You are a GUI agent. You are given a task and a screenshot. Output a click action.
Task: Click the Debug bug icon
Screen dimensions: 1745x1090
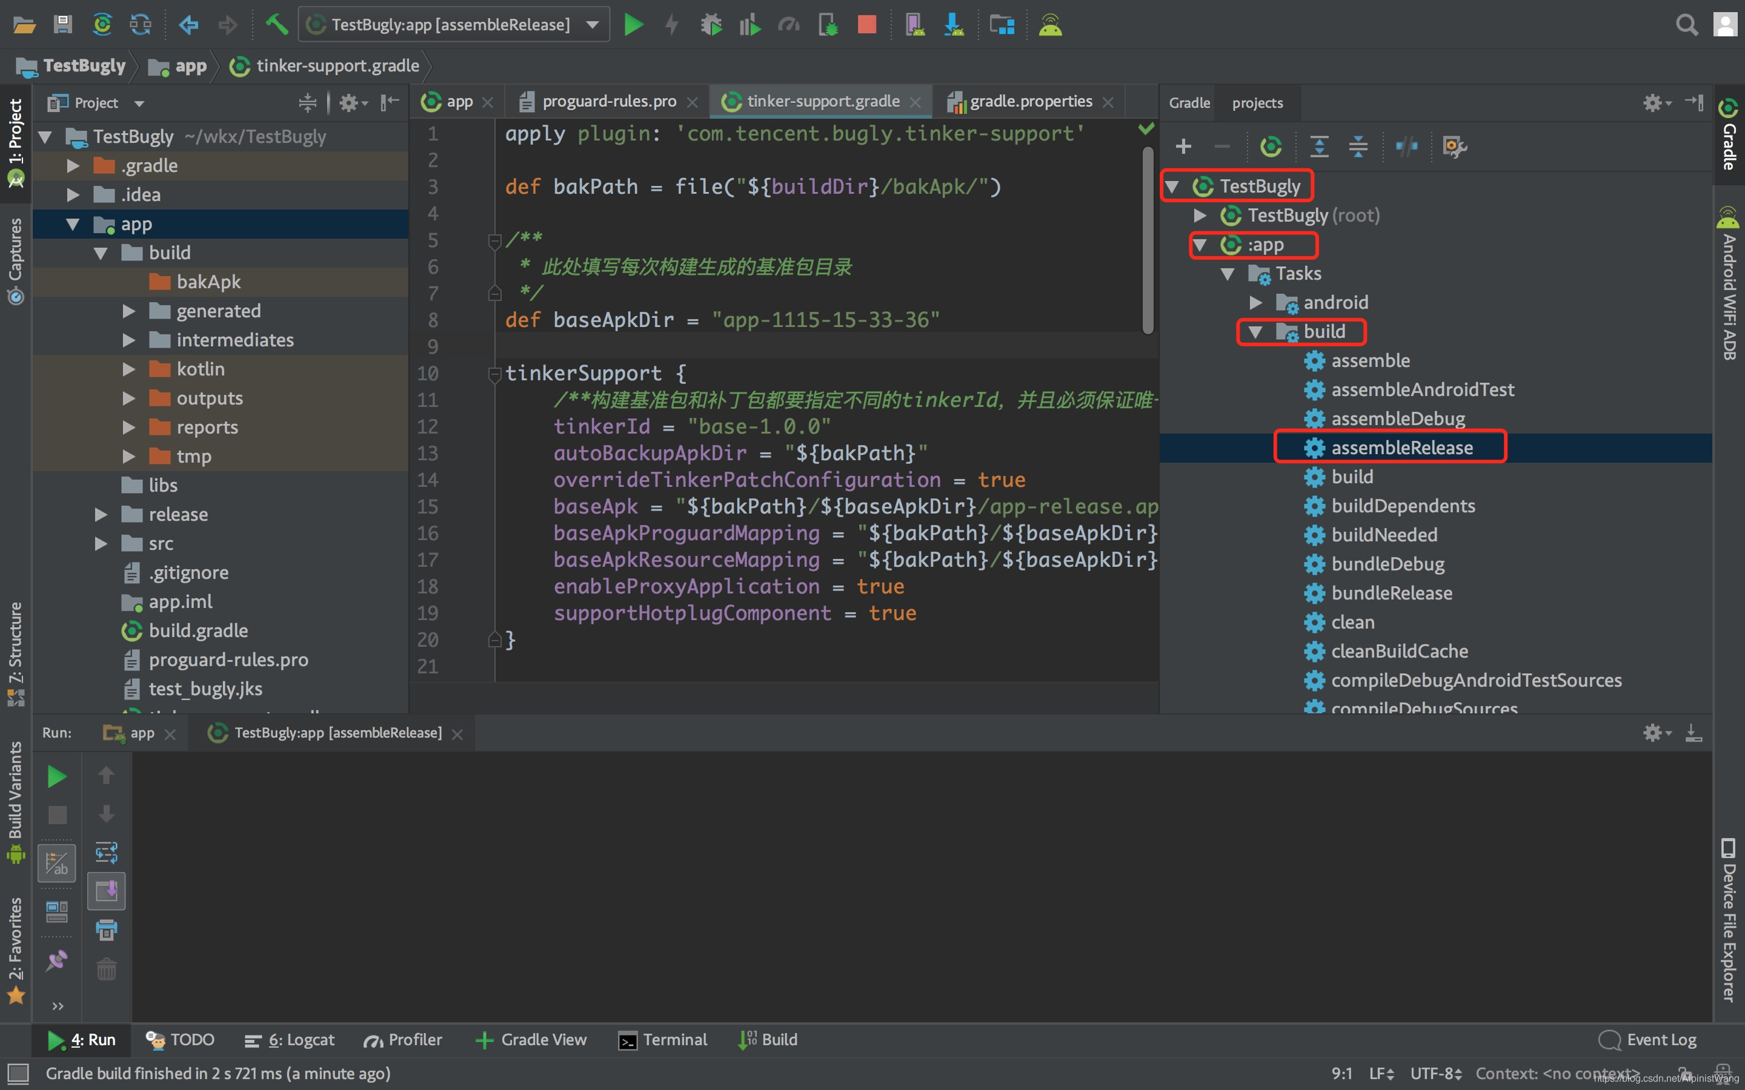click(711, 25)
